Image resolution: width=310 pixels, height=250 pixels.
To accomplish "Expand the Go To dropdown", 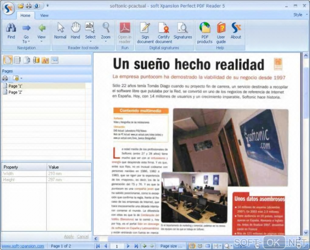I will (x=29, y=42).
